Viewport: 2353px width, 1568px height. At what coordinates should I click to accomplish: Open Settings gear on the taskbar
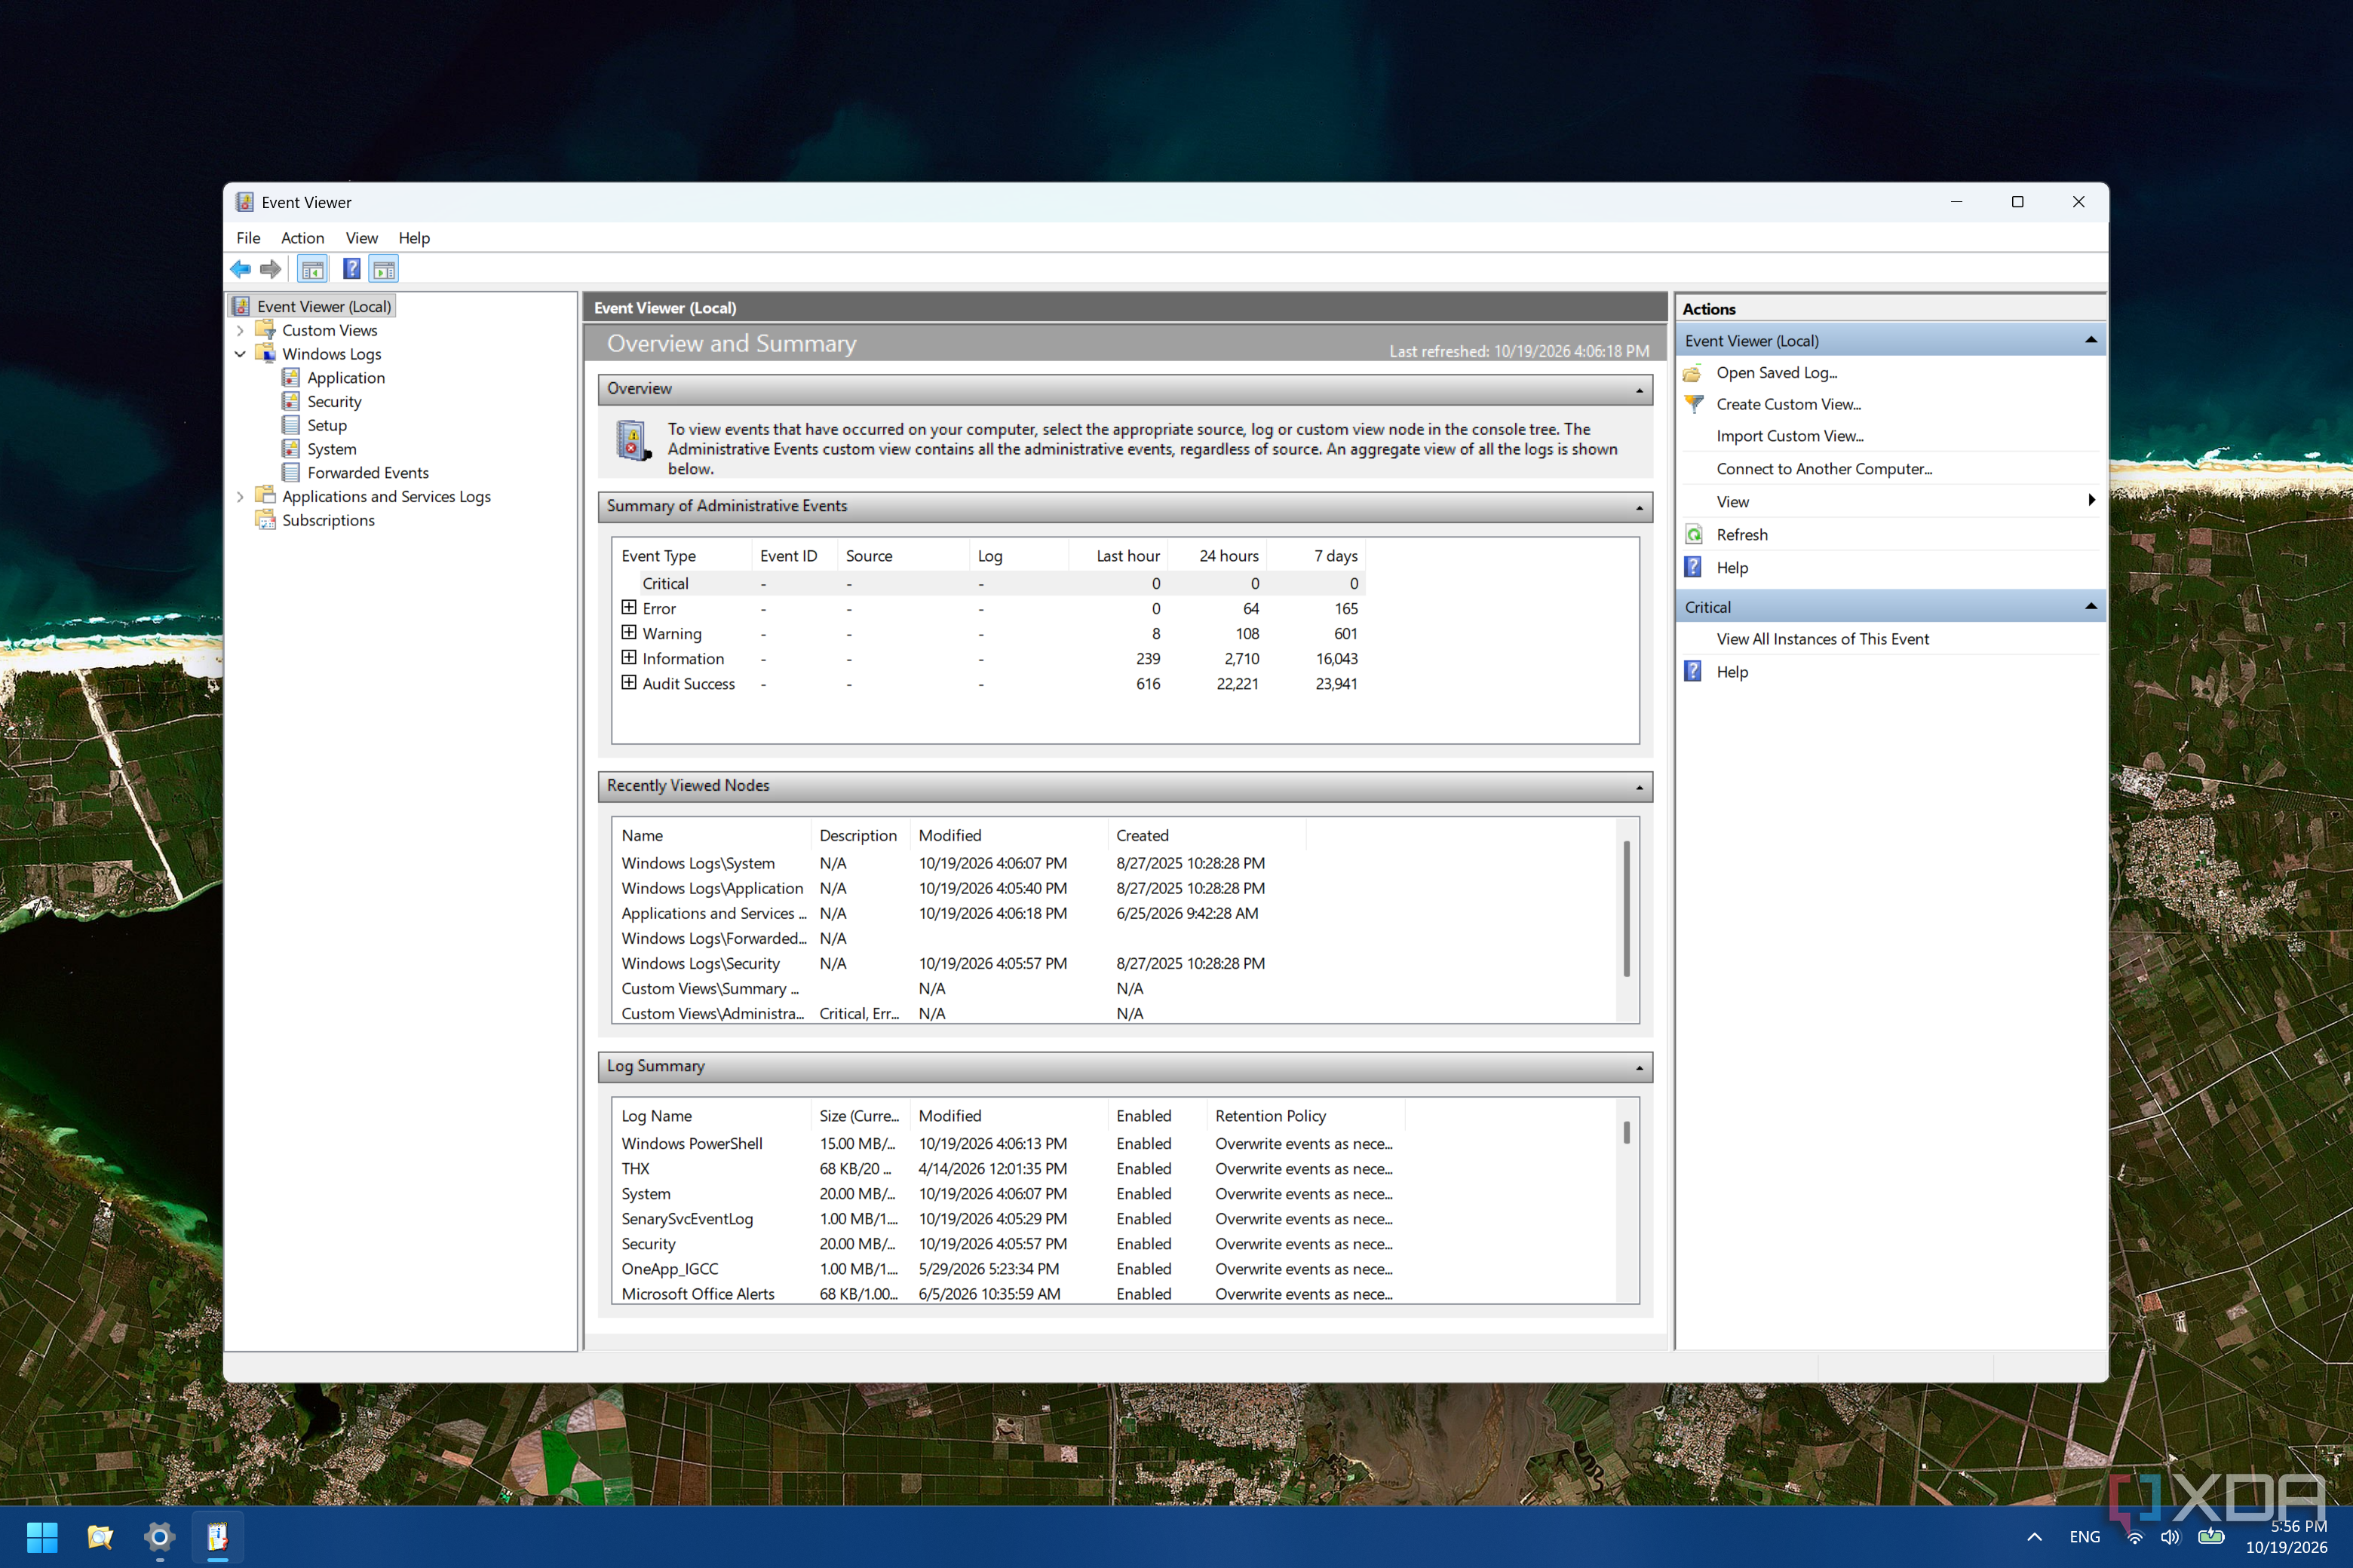[159, 1536]
